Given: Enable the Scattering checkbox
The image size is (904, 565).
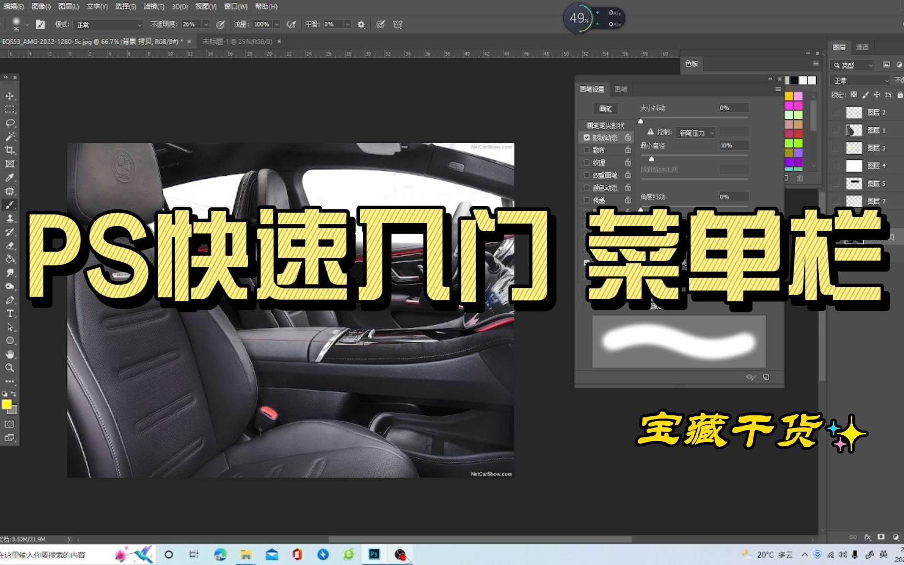Looking at the screenshot, I should (586, 150).
